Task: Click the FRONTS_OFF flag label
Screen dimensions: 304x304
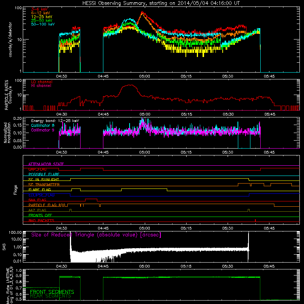Action: click(x=40, y=215)
